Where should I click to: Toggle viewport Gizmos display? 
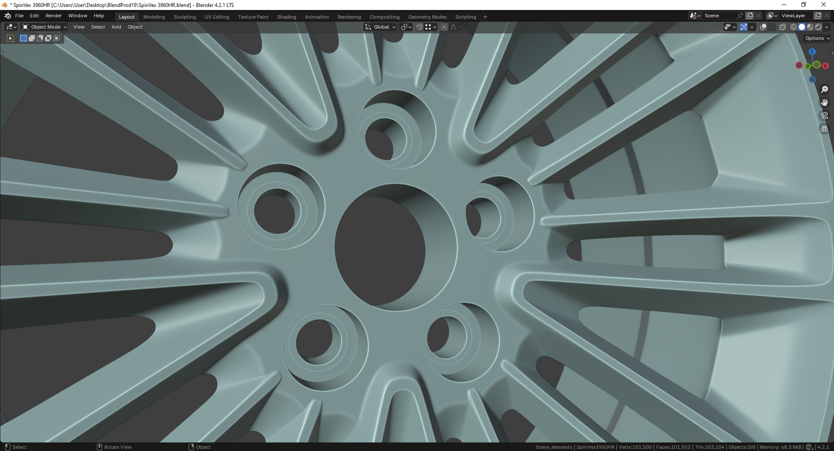tap(744, 27)
